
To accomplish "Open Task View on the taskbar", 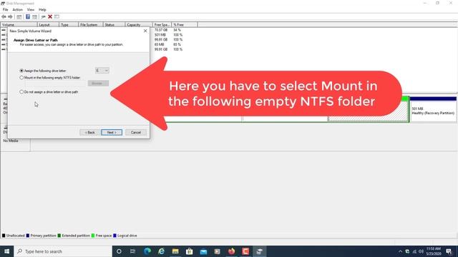I will coord(133,251).
